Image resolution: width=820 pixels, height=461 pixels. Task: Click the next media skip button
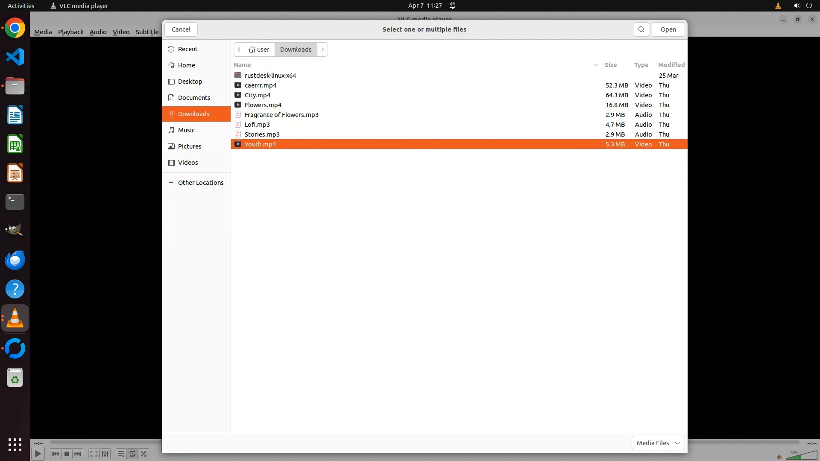[78, 454]
